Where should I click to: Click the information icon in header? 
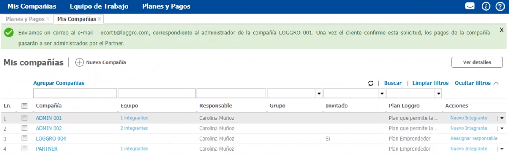pyautogui.click(x=486, y=6)
